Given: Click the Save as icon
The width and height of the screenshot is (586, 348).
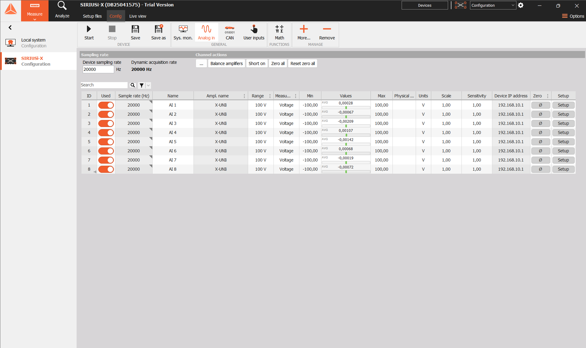Looking at the screenshot, I should coord(158,29).
